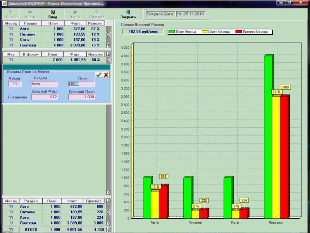Screen dimensions: 310x233
Task: Click the Текущая Дата date field
Action: (190, 14)
